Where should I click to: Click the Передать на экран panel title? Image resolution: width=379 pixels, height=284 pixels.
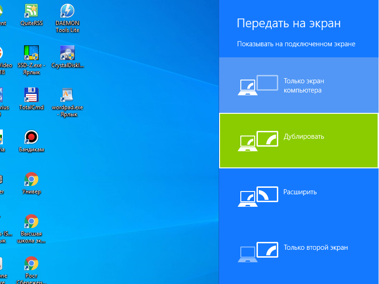pyautogui.click(x=289, y=24)
